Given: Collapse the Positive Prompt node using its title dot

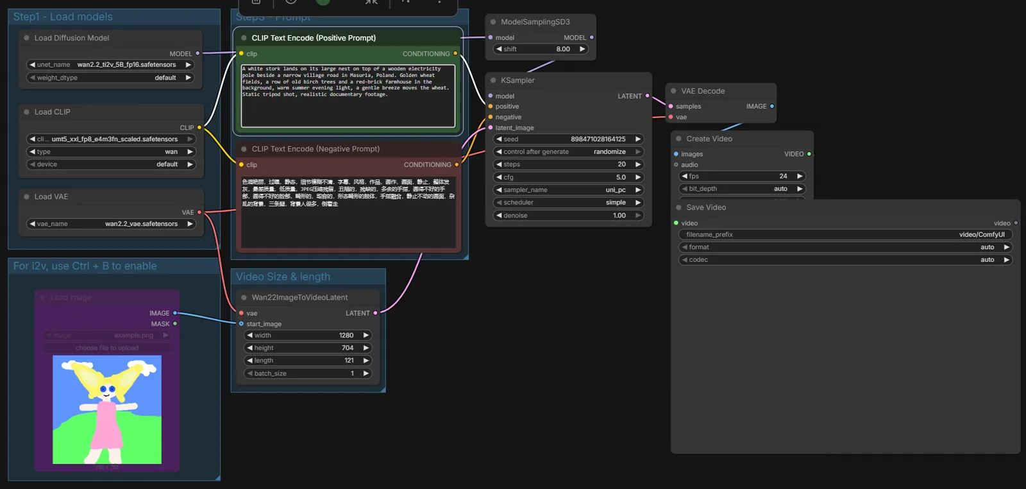Looking at the screenshot, I should 244,38.
